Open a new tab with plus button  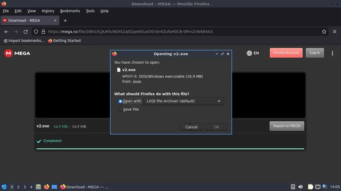[x=65, y=20]
